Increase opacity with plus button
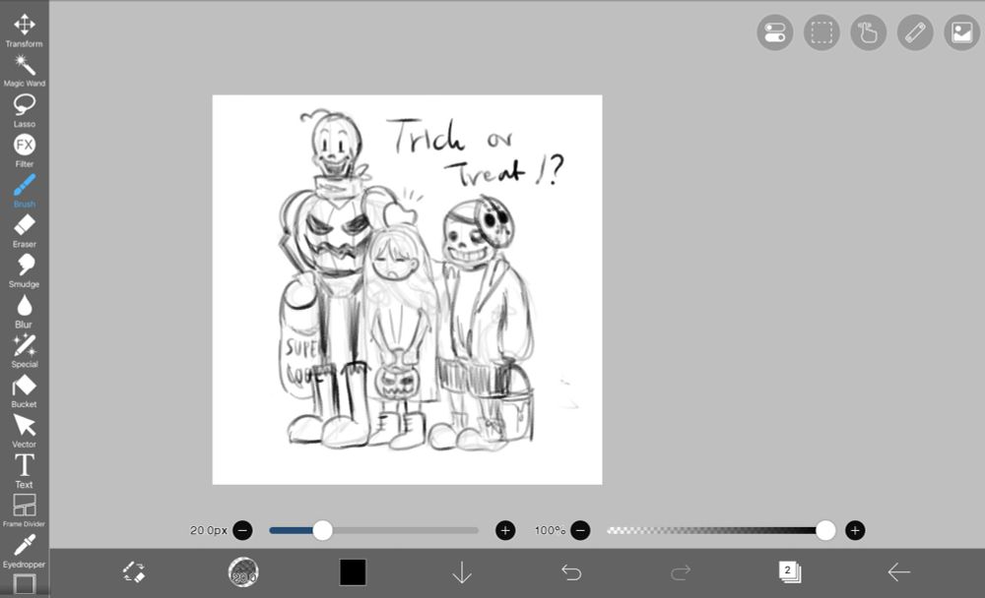This screenshot has height=598, width=985. point(855,530)
